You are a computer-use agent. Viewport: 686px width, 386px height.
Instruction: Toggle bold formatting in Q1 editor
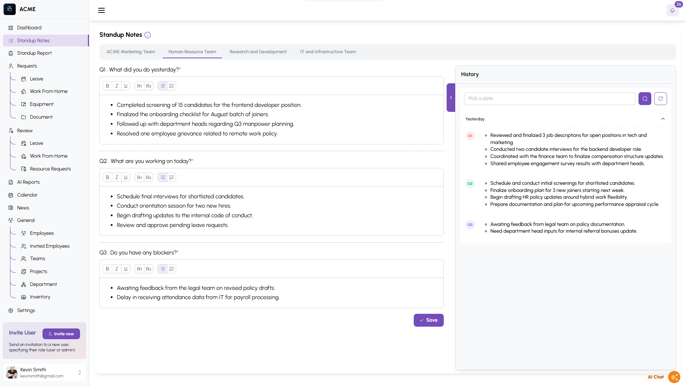point(107,86)
